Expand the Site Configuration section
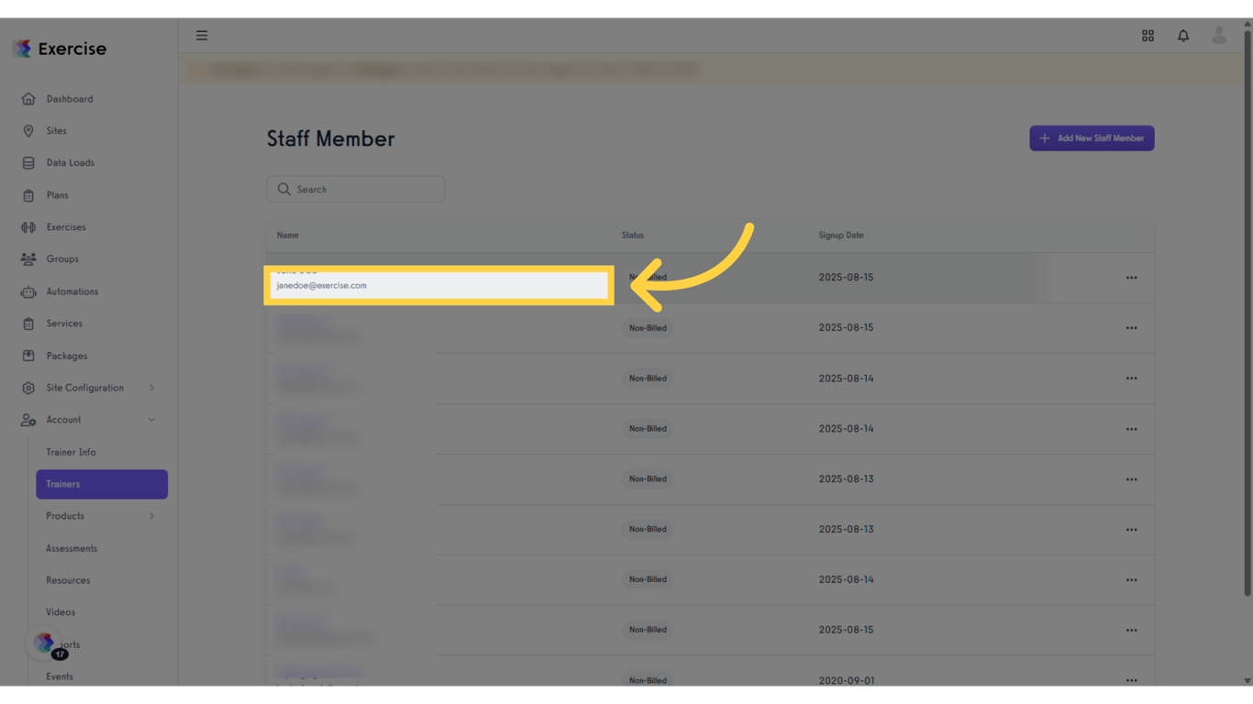Screen dimensions: 1253x704 point(85,387)
